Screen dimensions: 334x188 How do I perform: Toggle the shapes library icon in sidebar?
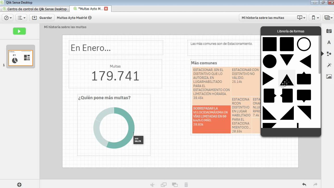[x=329, y=54]
